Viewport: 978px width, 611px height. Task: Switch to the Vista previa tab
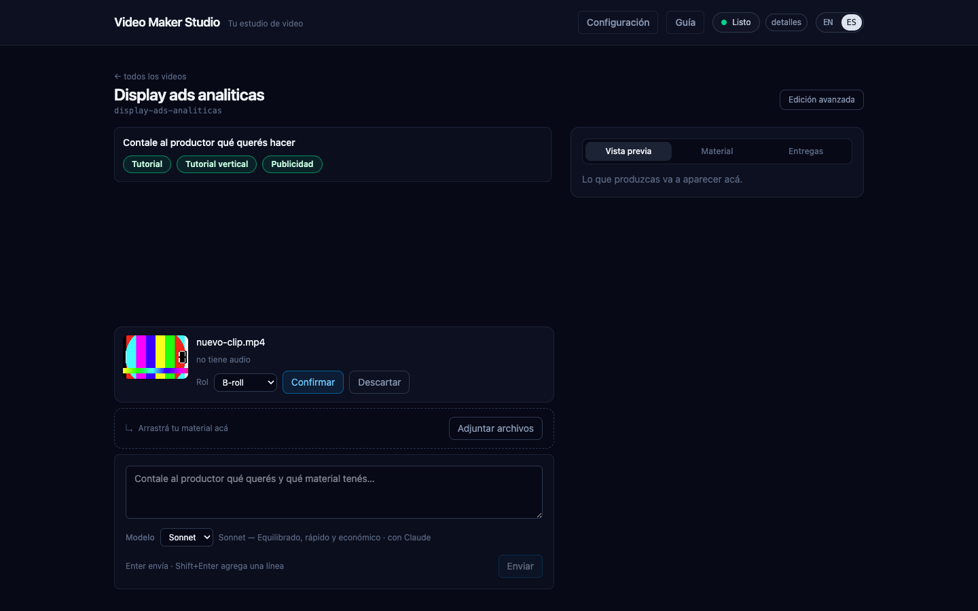pos(628,151)
